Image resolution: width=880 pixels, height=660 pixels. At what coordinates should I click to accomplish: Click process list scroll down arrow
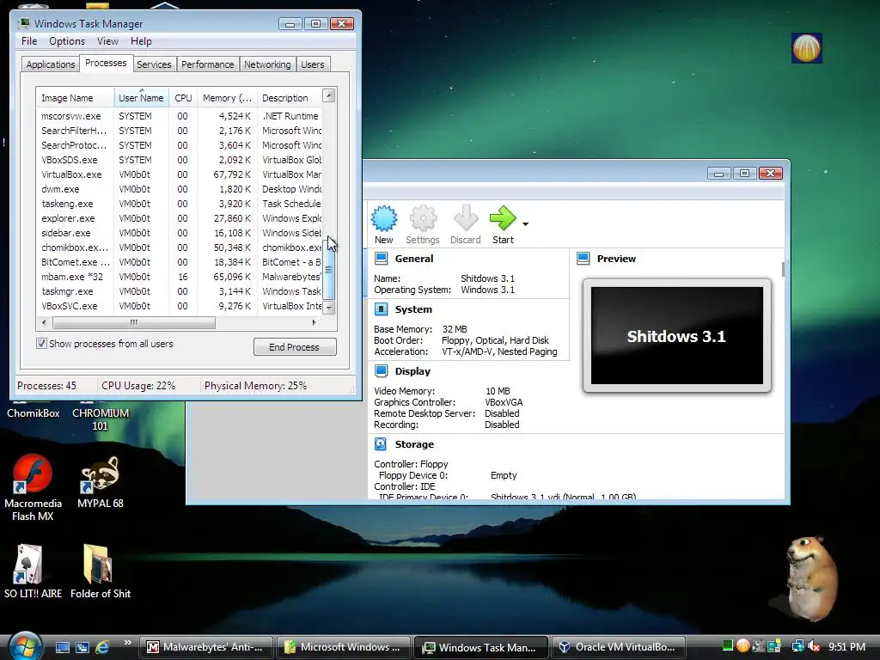point(329,308)
